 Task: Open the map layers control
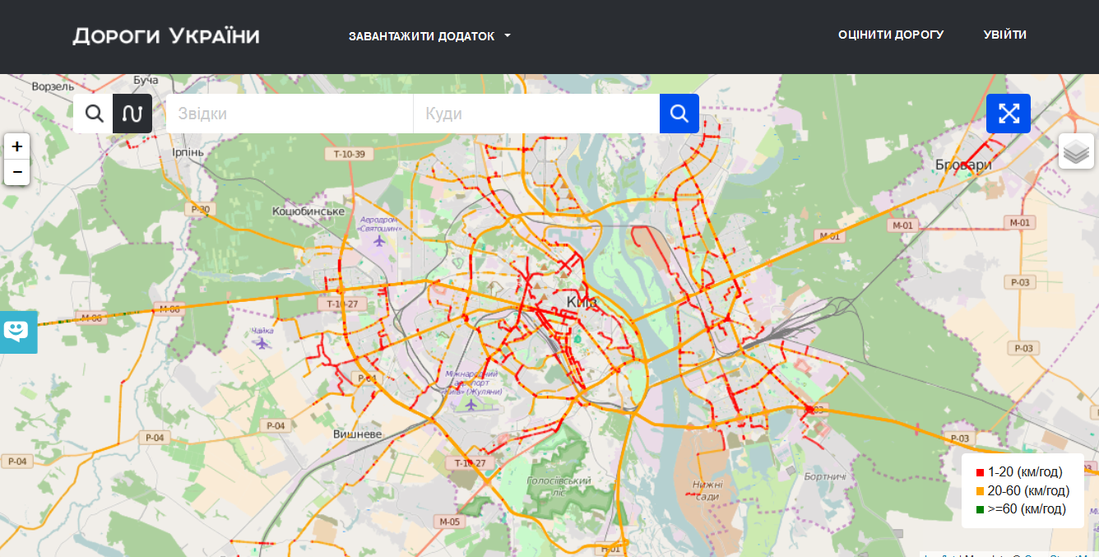[x=1076, y=151]
